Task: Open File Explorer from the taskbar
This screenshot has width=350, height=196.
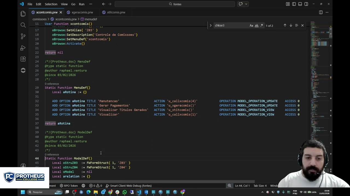Action: coord(96,192)
